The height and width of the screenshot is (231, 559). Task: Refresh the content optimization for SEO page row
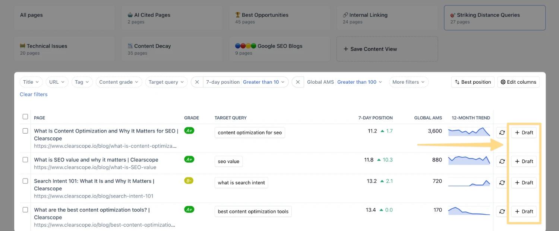(x=502, y=132)
